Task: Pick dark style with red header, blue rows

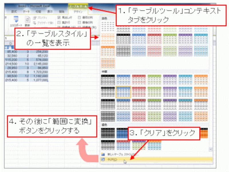Action: pos(123,145)
